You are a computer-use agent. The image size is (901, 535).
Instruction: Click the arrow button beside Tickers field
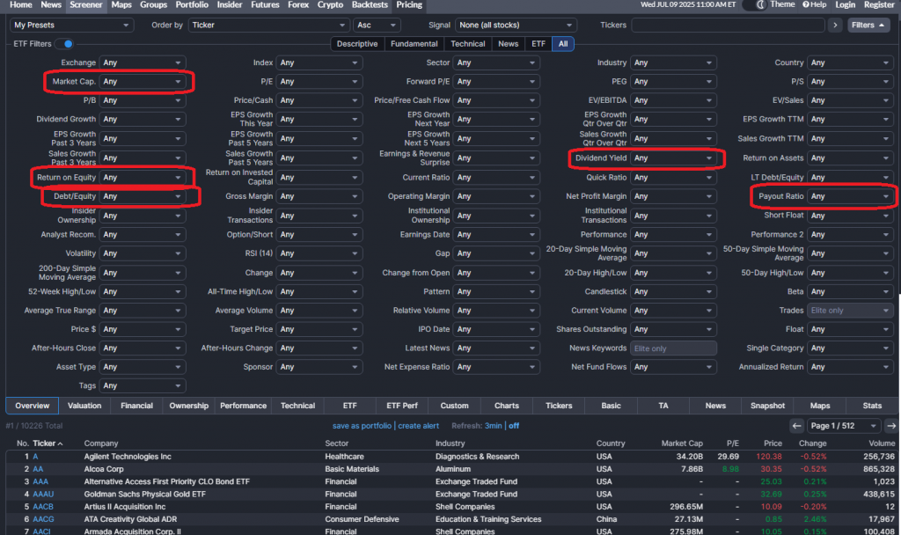tap(835, 26)
